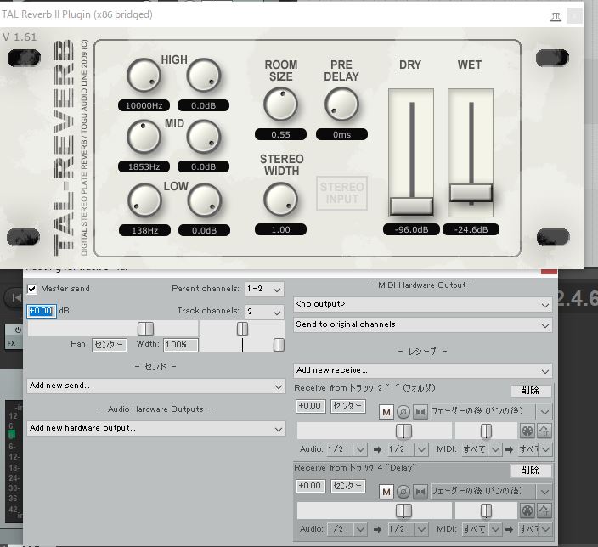This screenshot has width=598, height=547.
Task: Click the Delay receive pan slider
Action: [486, 511]
